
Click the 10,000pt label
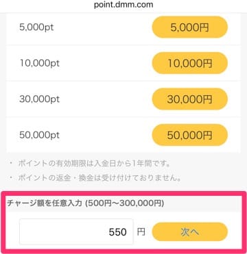point(39,63)
